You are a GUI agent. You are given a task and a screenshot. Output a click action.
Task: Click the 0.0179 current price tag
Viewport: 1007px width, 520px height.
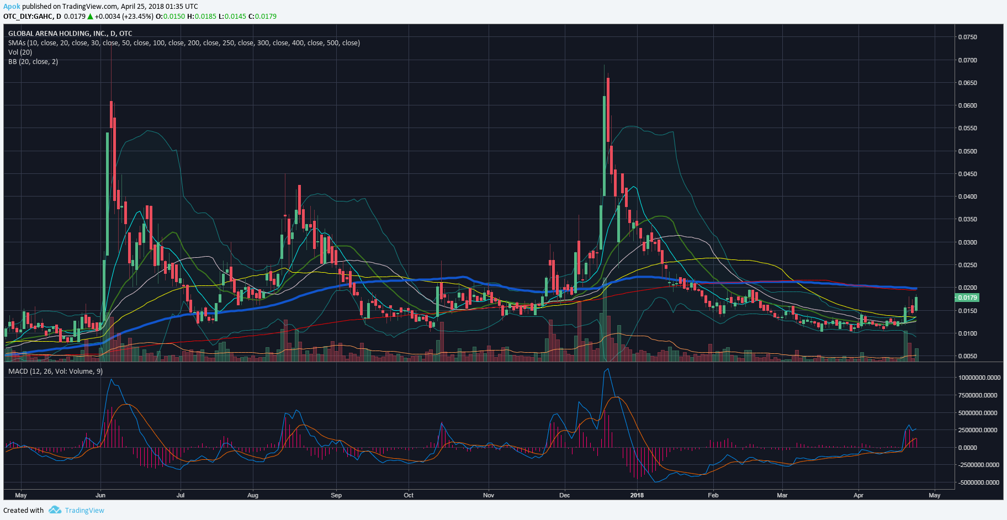pyautogui.click(x=967, y=298)
